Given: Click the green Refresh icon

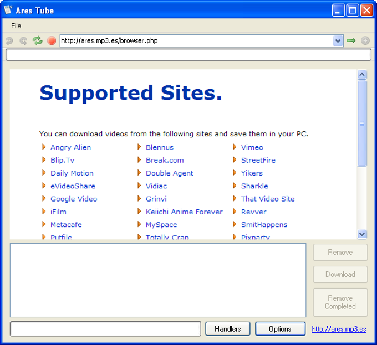Looking at the screenshot, I should coord(38,40).
